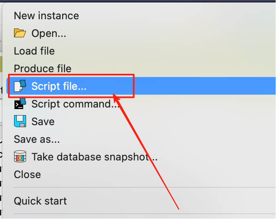Select the Take database snapshot.. label
Screen dimensions: 276x219
click(94, 157)
